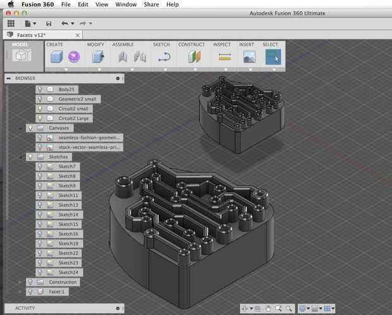Toggle visibility of seamless-fashion-geometric canvas

[39, 138]
